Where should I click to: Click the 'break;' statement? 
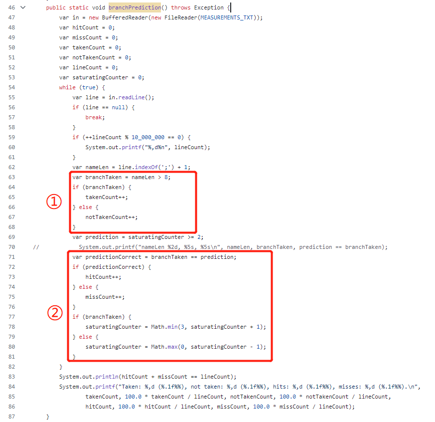pos(95,117)
